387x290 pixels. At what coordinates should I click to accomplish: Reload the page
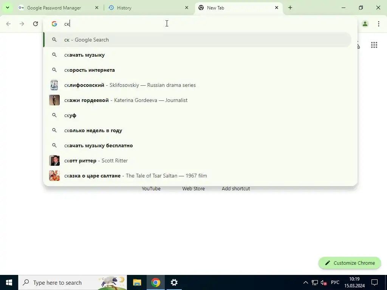[x=36, y=24]
